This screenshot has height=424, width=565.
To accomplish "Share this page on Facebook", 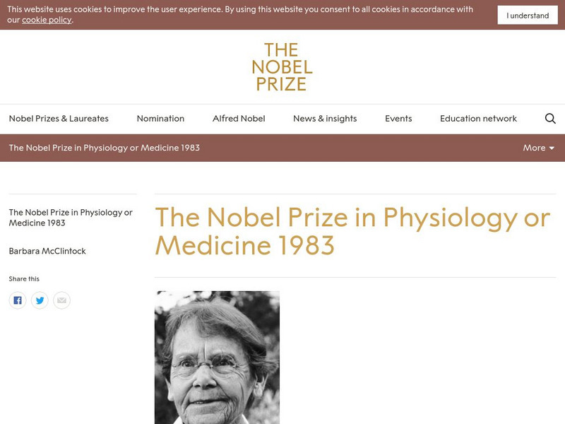I will click(x=18, y=300).
